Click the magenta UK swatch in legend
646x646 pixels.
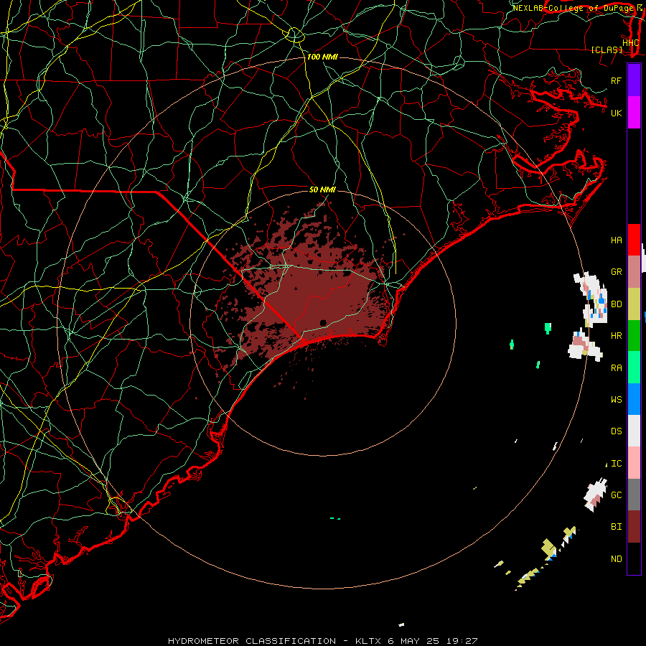[634, 113]
